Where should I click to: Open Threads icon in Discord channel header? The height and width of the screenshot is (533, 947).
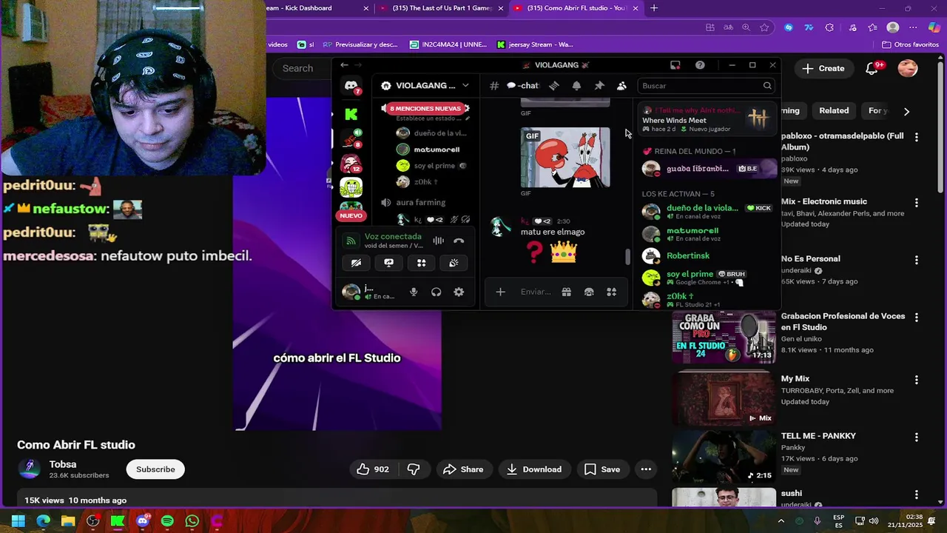553,86
